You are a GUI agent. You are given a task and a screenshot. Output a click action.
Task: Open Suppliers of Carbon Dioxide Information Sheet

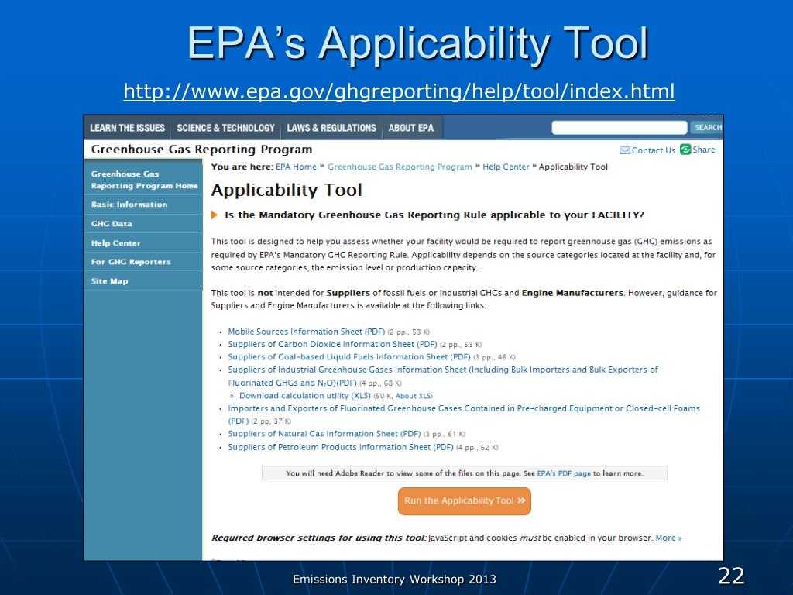point(332,345)
